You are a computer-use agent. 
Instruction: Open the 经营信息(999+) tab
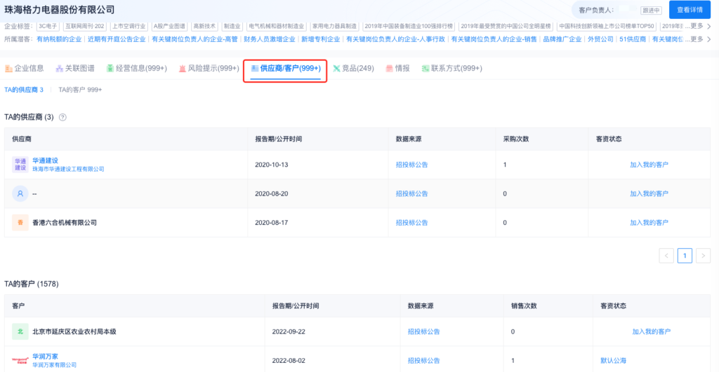tap(136, 69)
